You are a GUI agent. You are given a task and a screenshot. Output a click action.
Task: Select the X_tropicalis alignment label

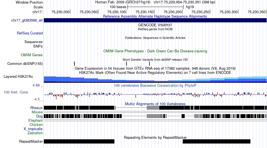33,129
